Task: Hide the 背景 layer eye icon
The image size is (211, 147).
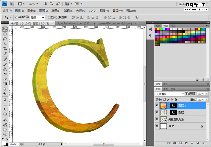Action: coord(157,126)
